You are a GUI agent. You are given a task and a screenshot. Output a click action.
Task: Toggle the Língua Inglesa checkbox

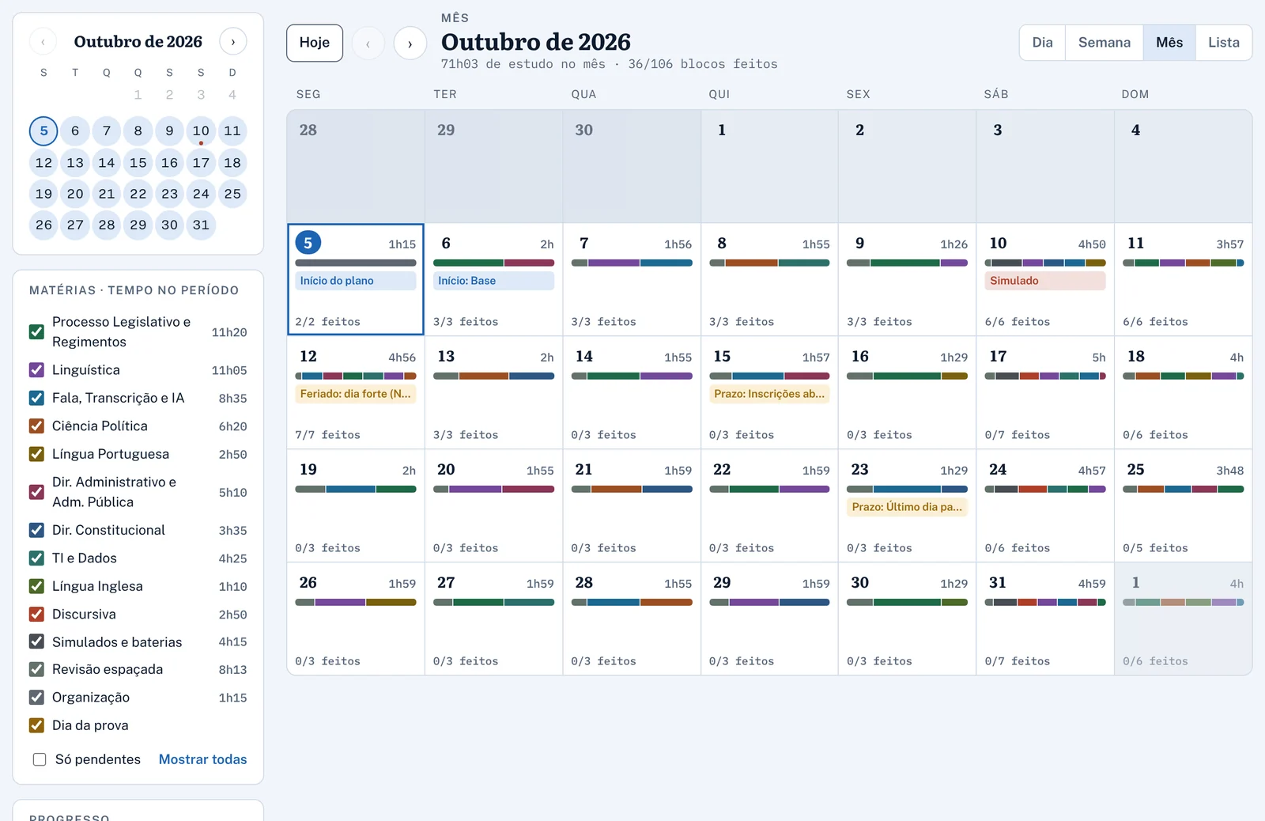(x=36, y=586)
